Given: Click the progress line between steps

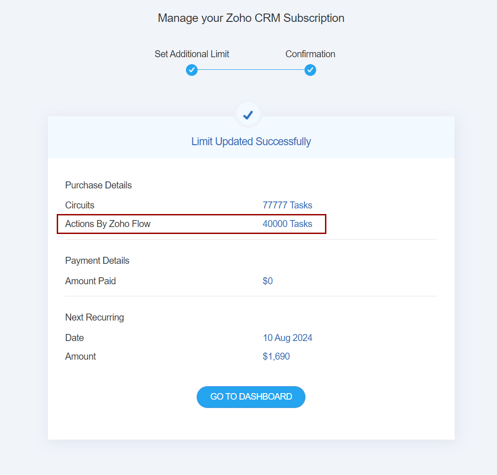Looking at the screenshot, I should click(251, 70).
